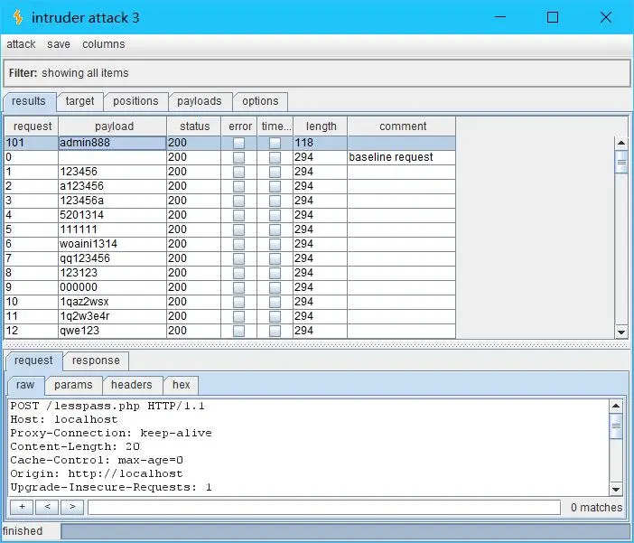This screenshot has width=634, height=543.
Task: Click the Burp lightning icon in title bar
Action: (x=17, y=17)
